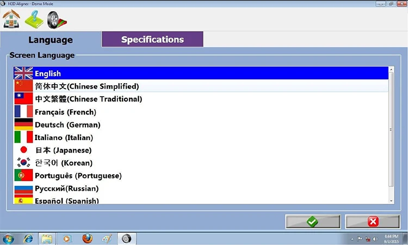Click the French flag icon
This screenshot has width=408, height=245.
pos(23,111)
